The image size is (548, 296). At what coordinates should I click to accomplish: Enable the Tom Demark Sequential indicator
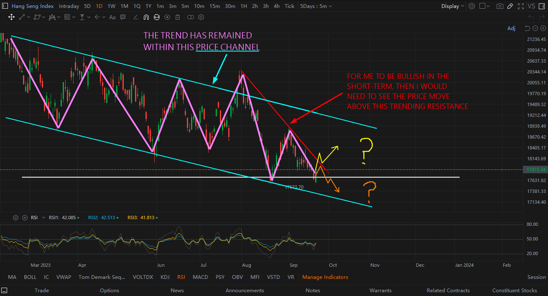point(102,277)
